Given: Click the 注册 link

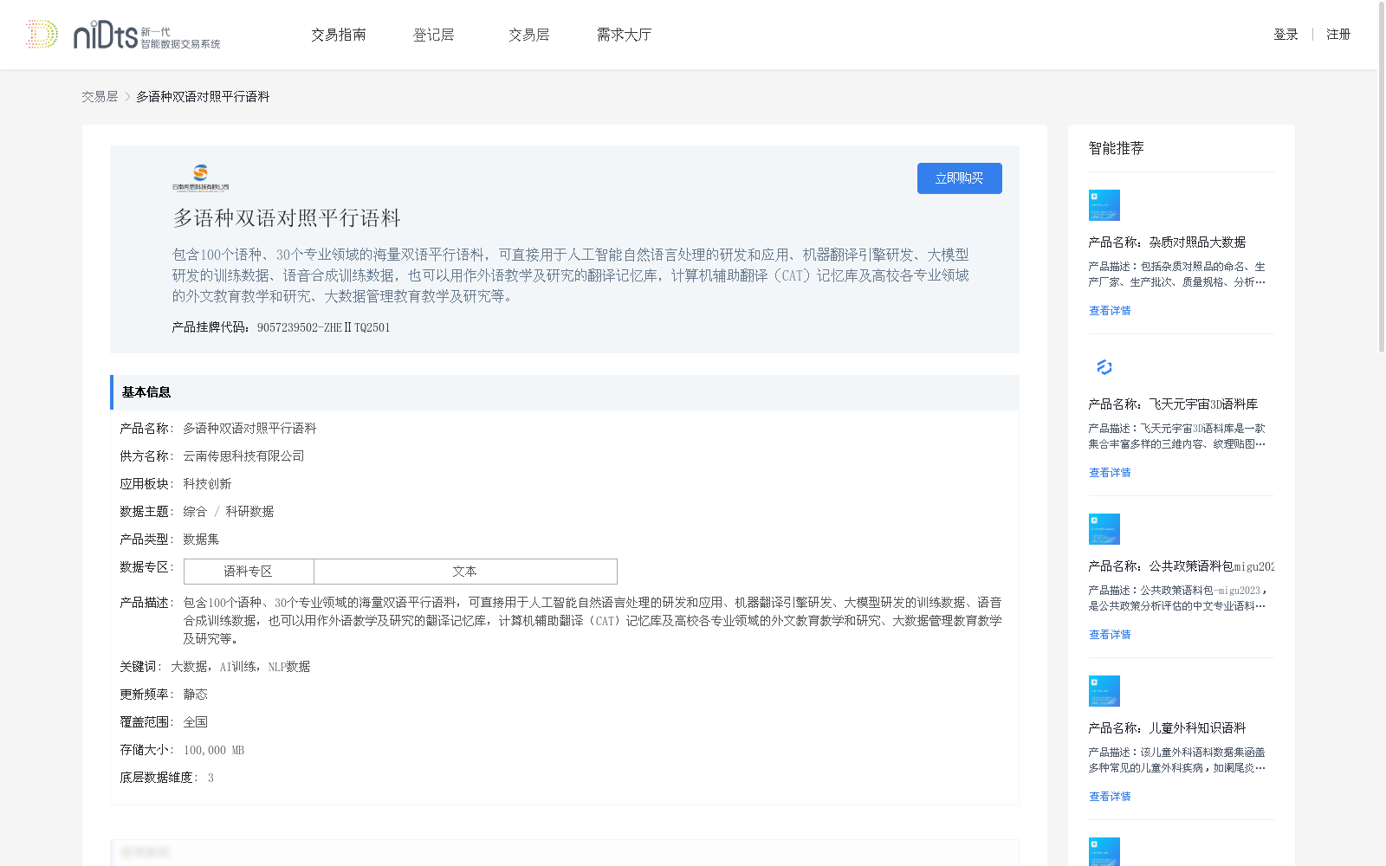Looking at the screenshot, I should click(1338, 35).
